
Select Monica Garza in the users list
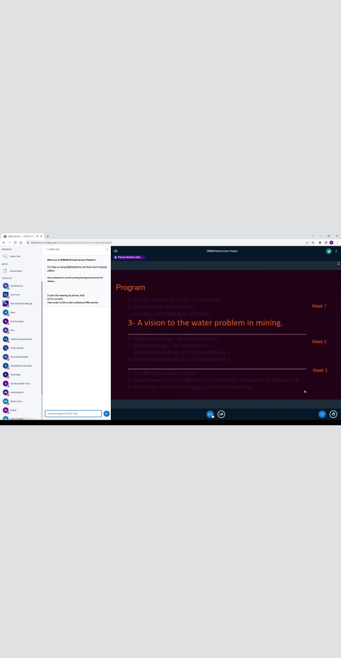tap(21, 401)
